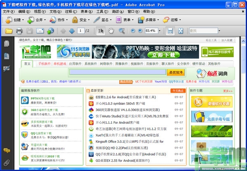Click the 多媒体 multimedia icon

[141, 20]
